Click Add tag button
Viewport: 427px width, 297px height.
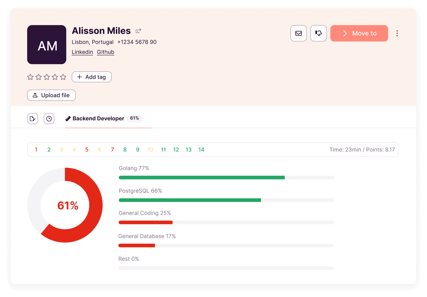tap(92, 77)
